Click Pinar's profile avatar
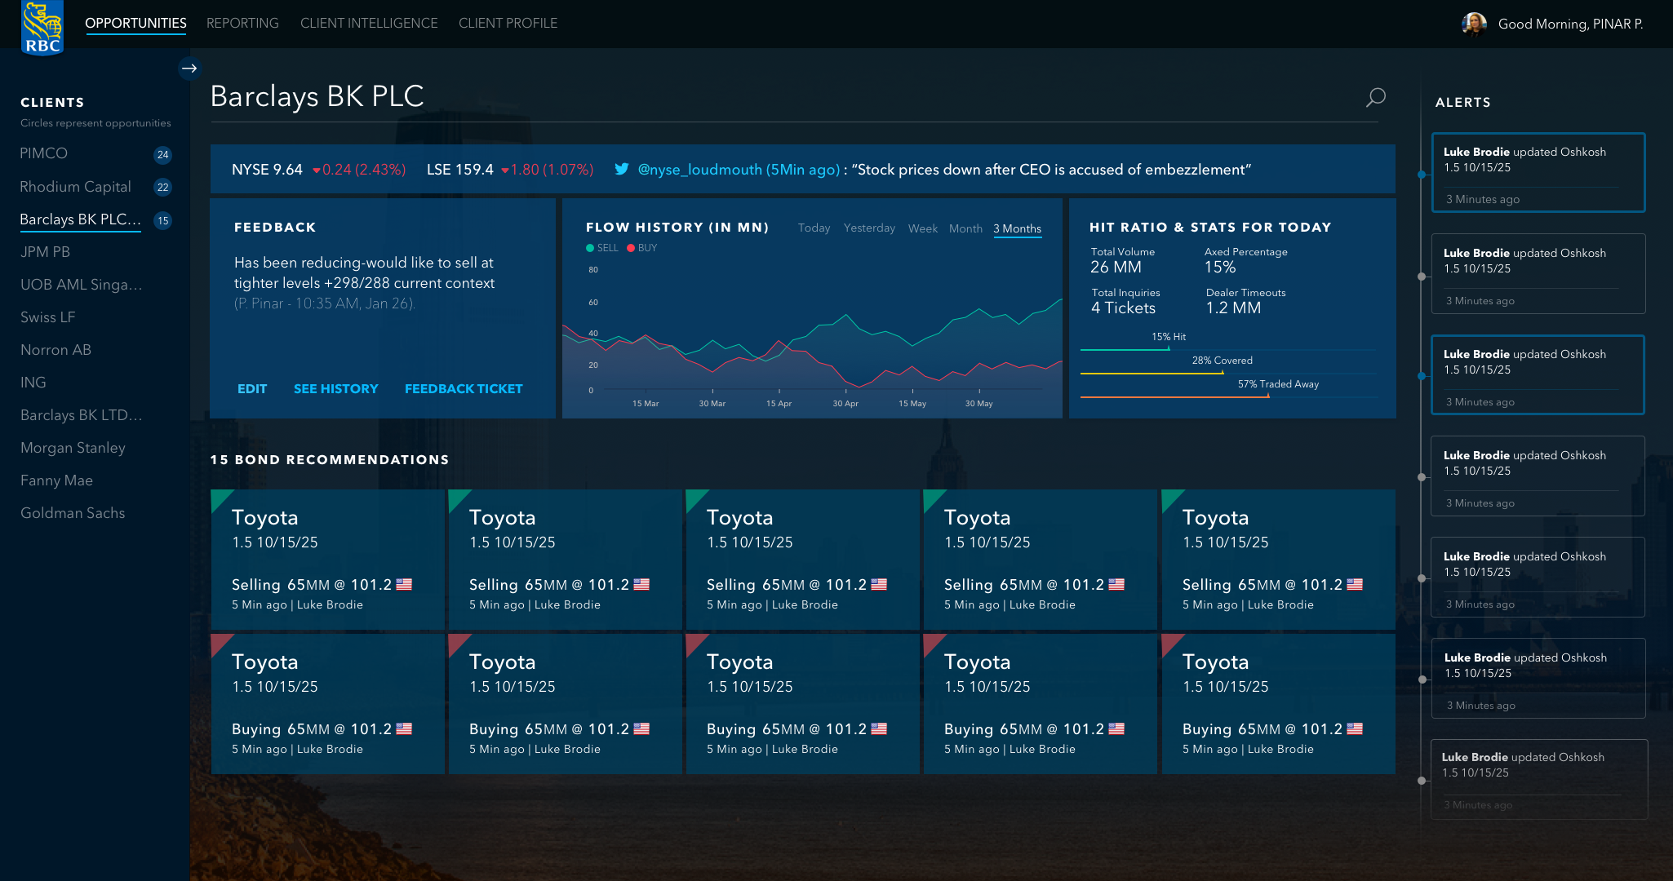Viewport: 1673px width, 881px height. (x=1474, y=24)
